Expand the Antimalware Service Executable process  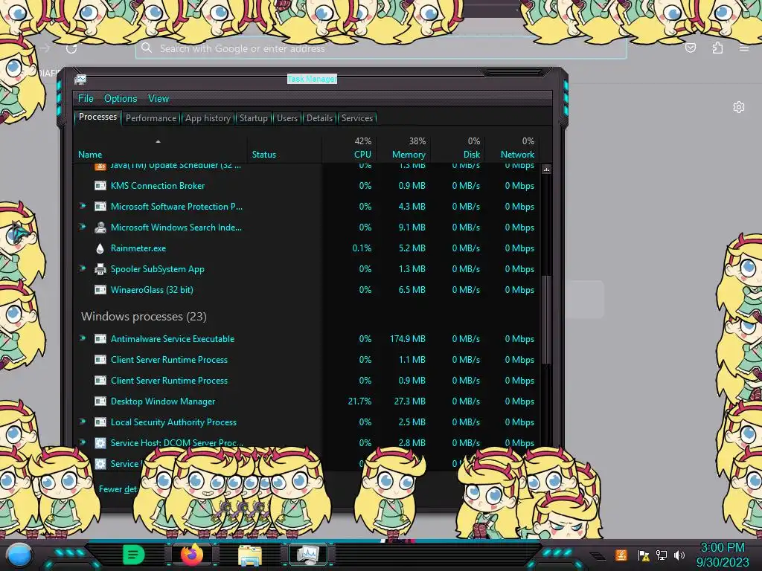[83, 338]
